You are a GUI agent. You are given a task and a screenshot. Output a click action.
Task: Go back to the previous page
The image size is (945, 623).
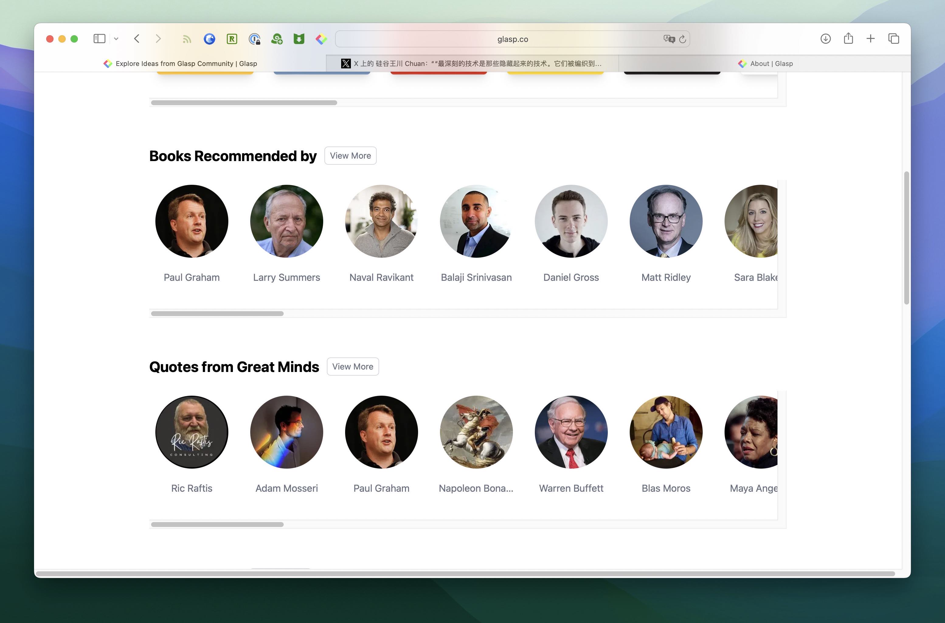pyautogui.click(x=137, y=39)
